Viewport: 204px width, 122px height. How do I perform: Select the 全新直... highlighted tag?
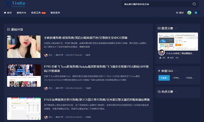[164, 78]
